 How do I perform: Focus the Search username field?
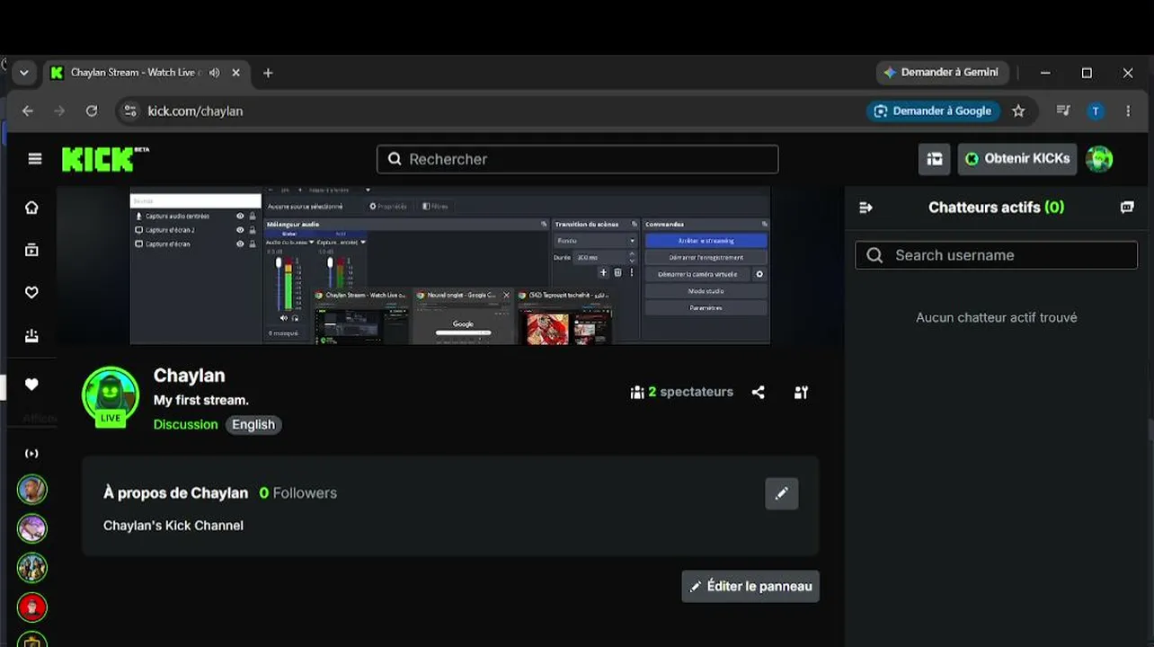pyautogui.click(x=997, y=255)
